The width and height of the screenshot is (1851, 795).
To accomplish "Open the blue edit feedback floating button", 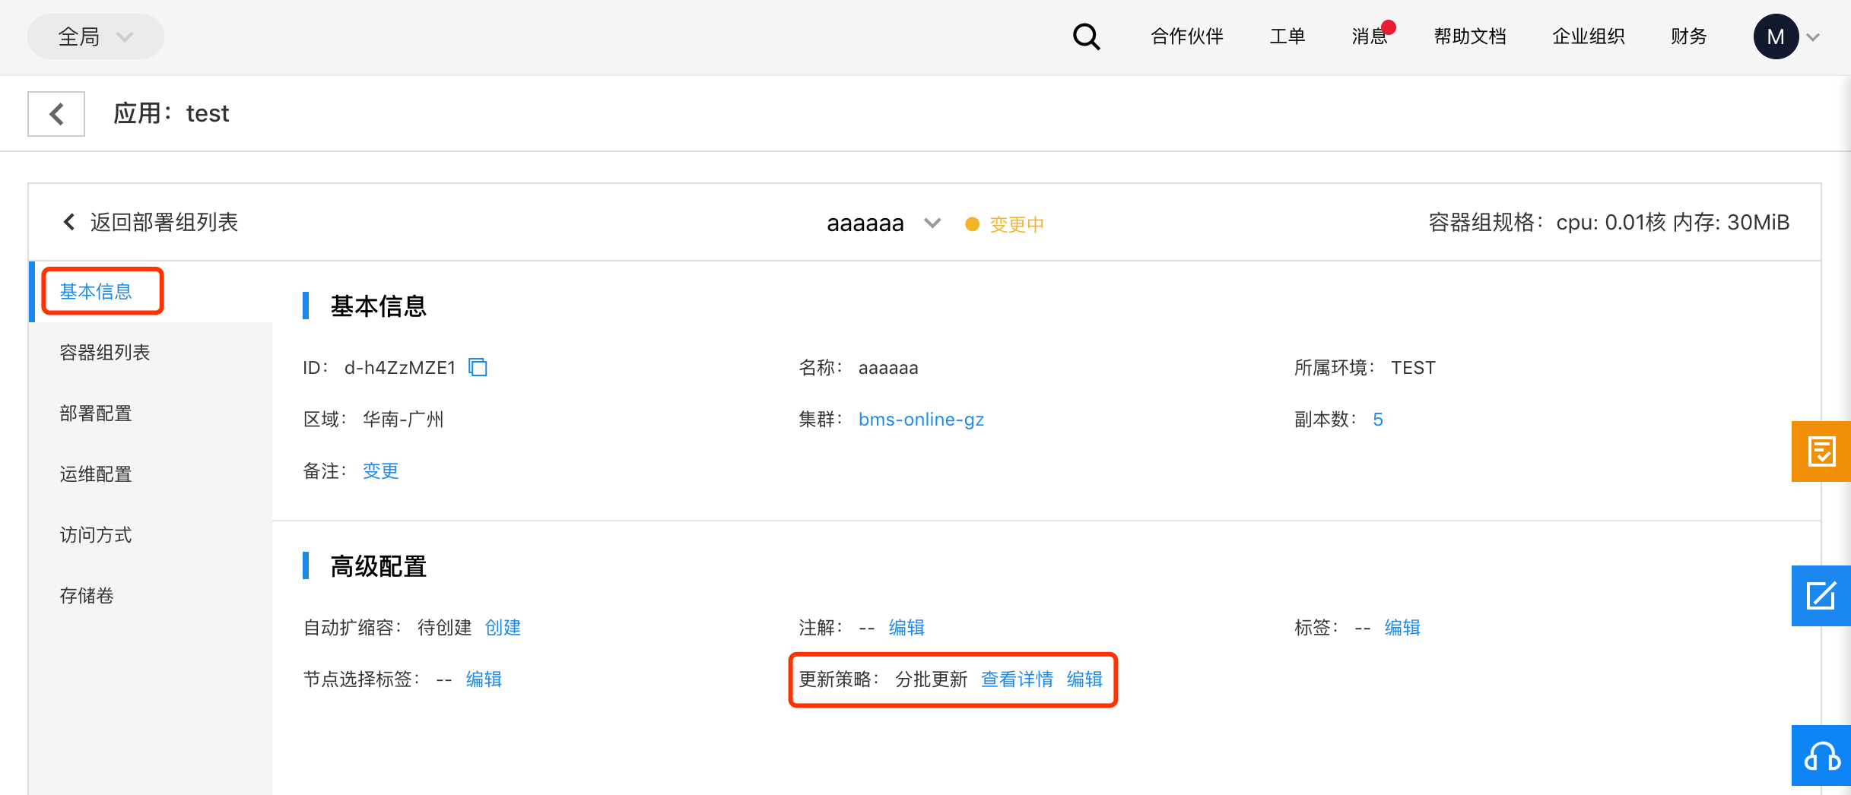I will 1821,596.
